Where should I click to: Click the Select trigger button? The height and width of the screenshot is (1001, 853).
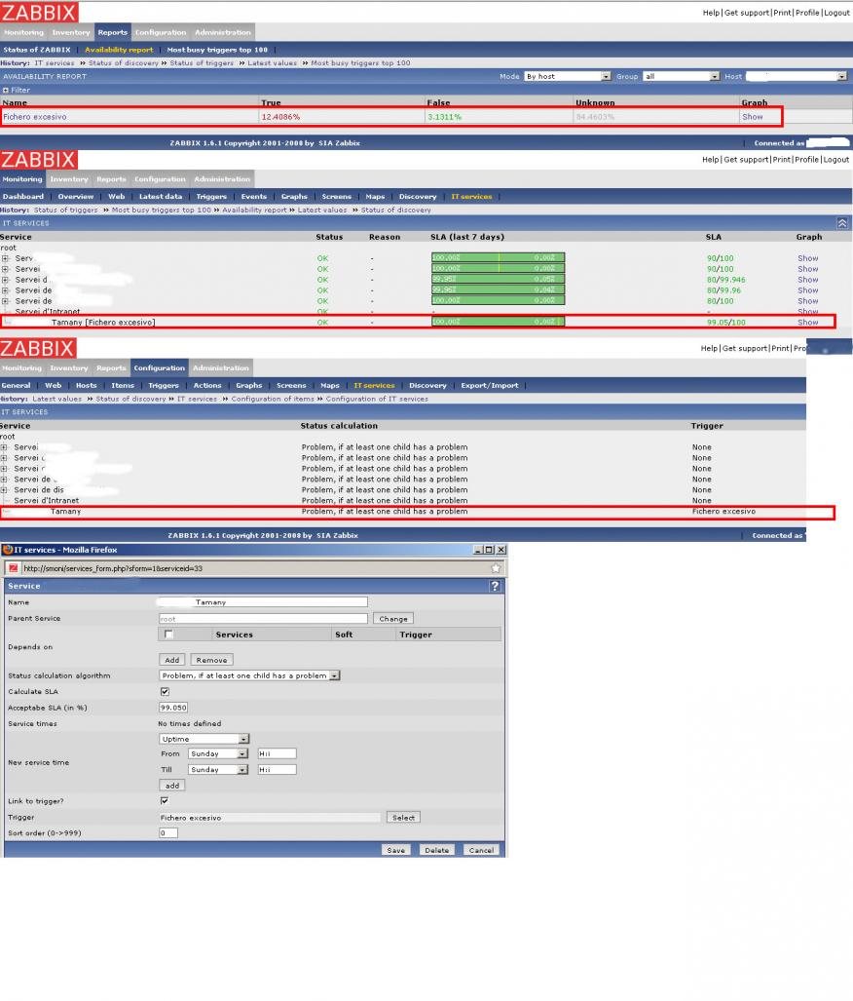[403, 818]
